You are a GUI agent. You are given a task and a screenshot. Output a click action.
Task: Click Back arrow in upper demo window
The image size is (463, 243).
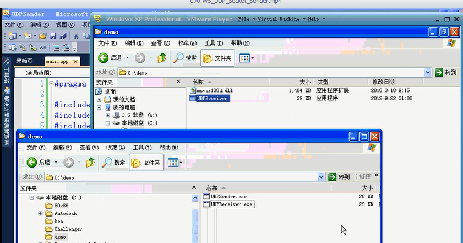103,58
